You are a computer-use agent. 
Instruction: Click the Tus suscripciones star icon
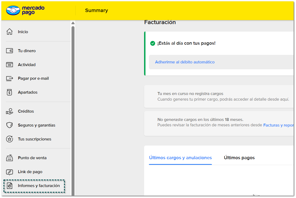pos(9,139)
